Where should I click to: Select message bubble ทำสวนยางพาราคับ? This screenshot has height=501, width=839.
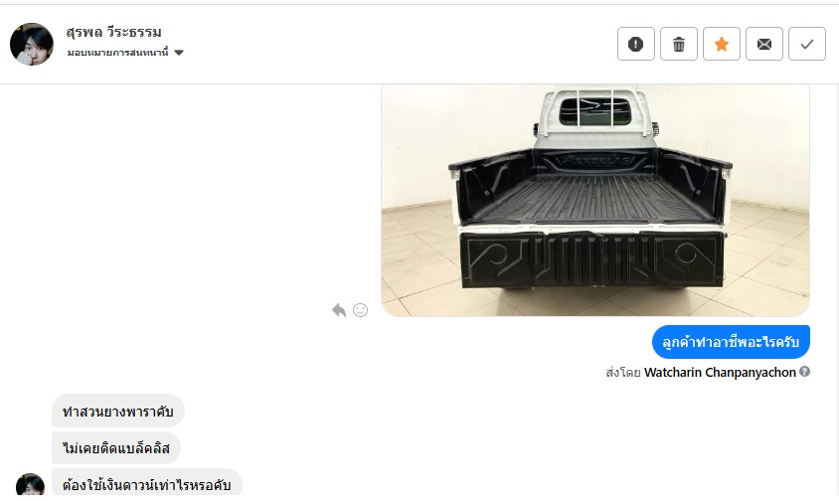[x=117, y=412]
